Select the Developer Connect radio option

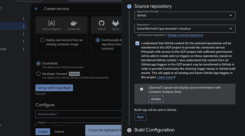click(38, 74)
